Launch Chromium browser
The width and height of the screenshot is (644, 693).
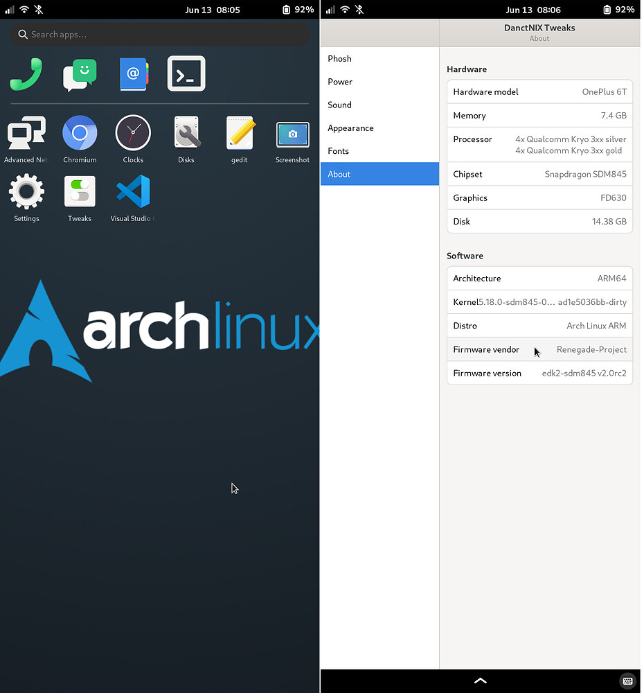(x=80, y=139)
